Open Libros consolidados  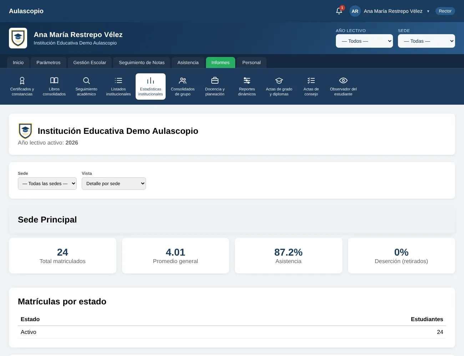[x=54, y=87]
